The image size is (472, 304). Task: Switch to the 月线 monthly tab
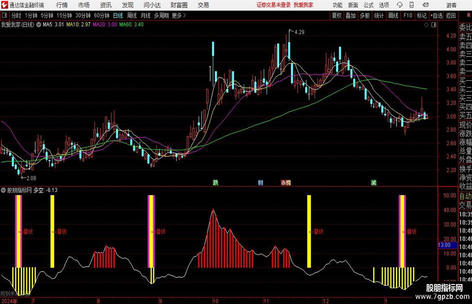(x=146, y=15)
